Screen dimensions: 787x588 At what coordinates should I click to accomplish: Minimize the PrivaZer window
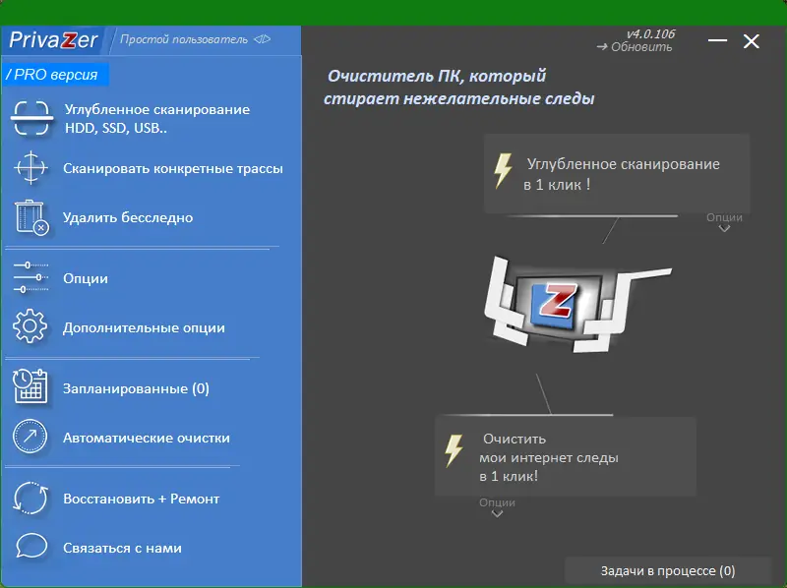click(718, 40)
